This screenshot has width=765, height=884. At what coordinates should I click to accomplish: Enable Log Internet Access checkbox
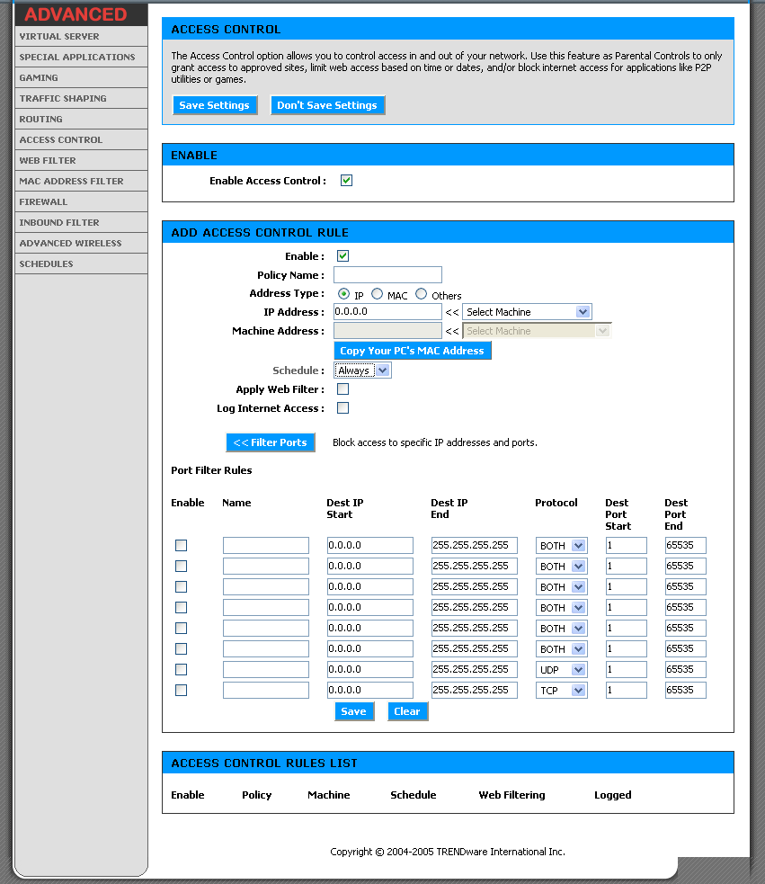[342, 408]
